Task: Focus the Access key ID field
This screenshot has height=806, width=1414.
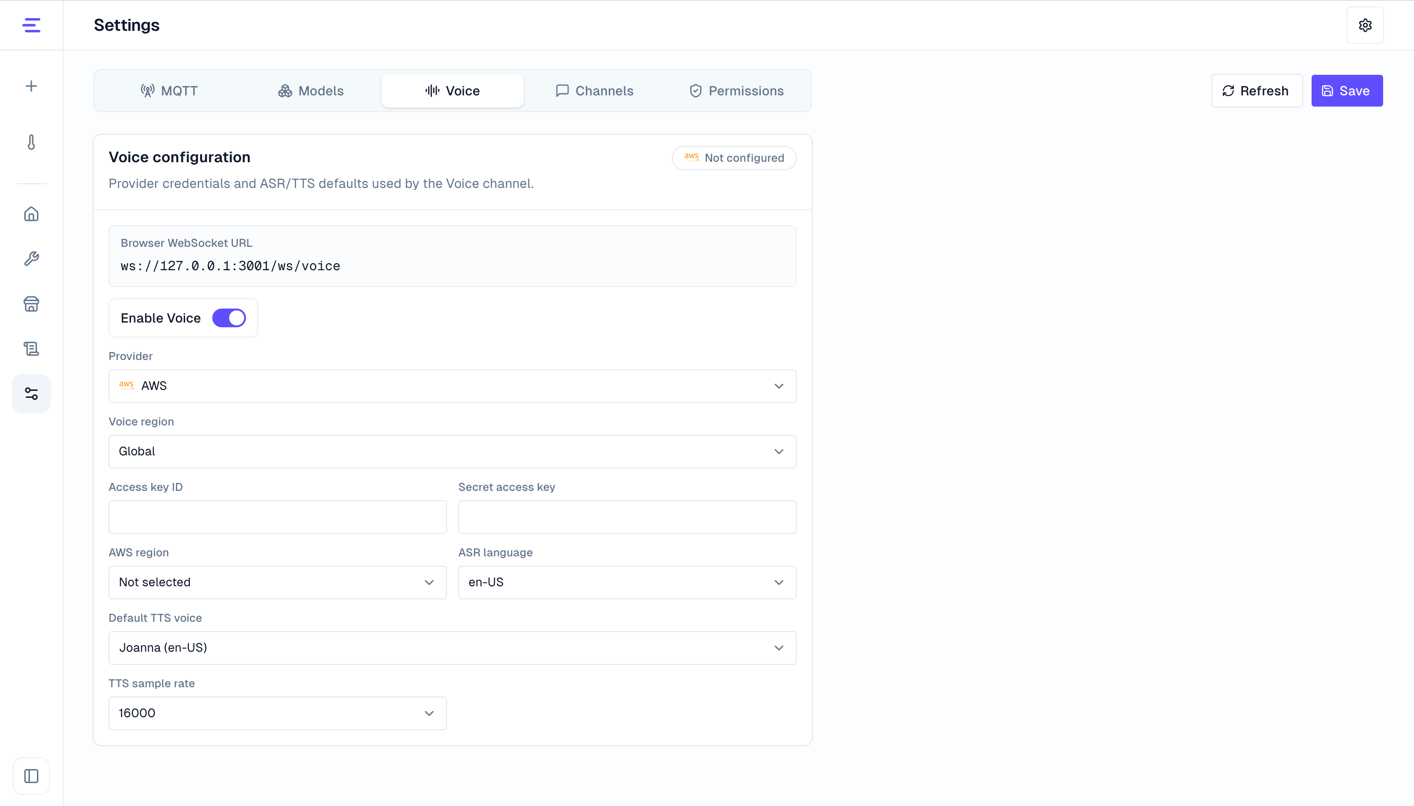Action: pos(277,517)
